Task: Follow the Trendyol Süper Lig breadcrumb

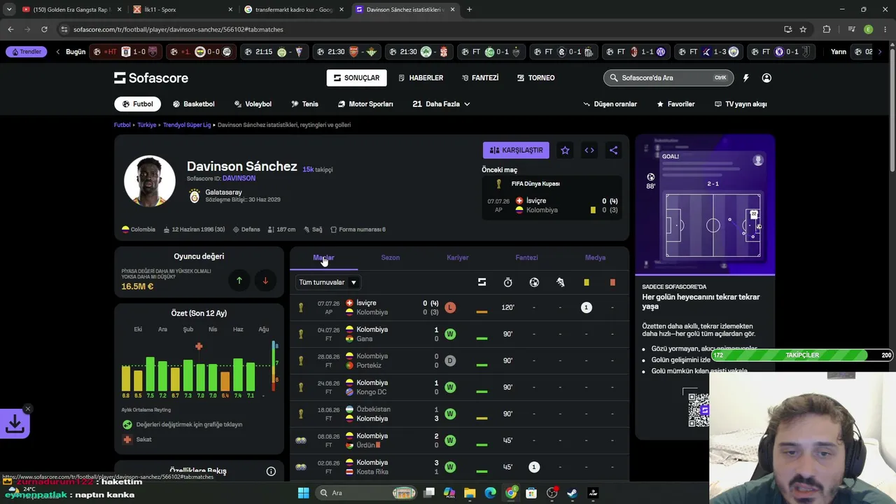Action: click(x=187, y=125)
